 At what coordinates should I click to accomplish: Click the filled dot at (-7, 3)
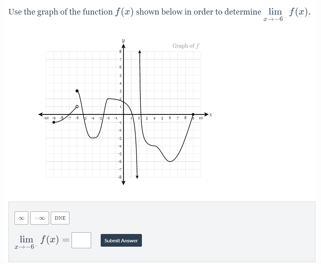tap(77, 91)
